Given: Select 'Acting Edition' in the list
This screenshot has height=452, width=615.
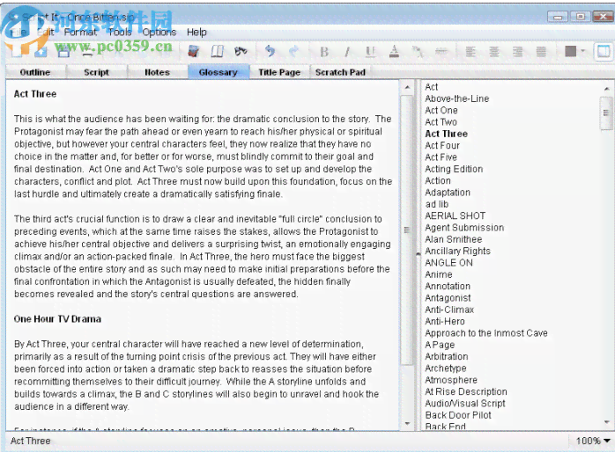Looking at the screenshot, I should (454, 169).
